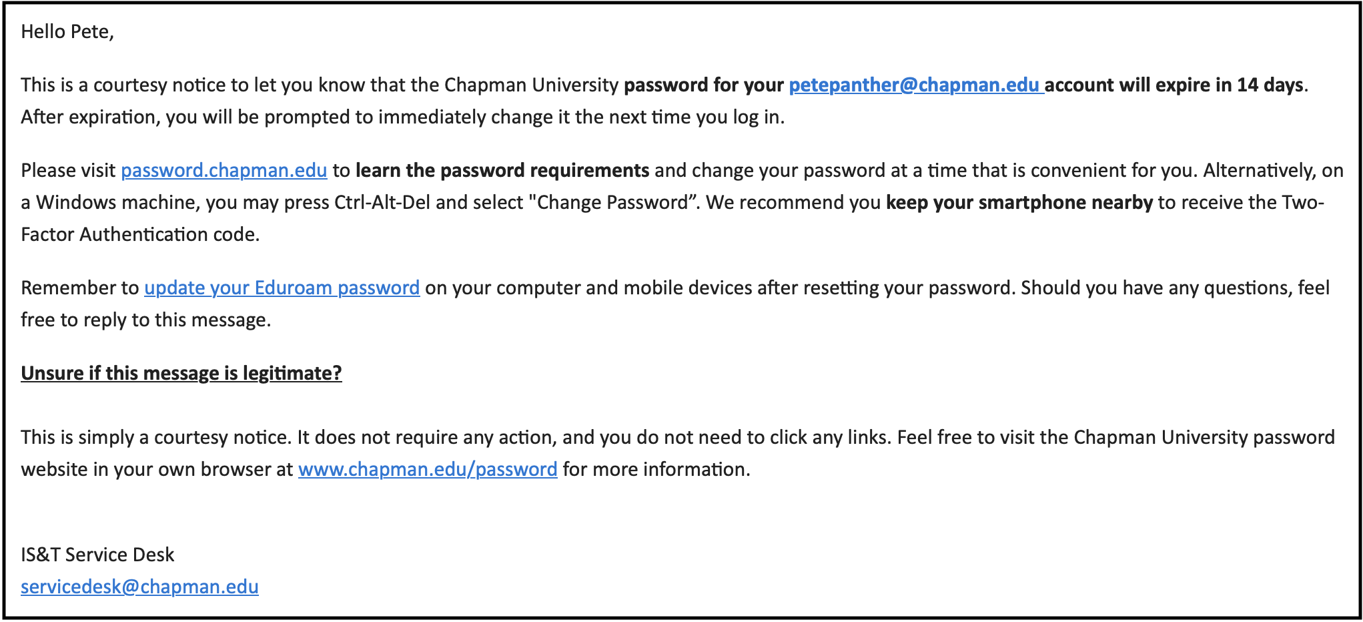1363x622 pixels.
Task: Click the bold phrase learn the password requirements
Action: pyautogui.click(x=502, y=171)
